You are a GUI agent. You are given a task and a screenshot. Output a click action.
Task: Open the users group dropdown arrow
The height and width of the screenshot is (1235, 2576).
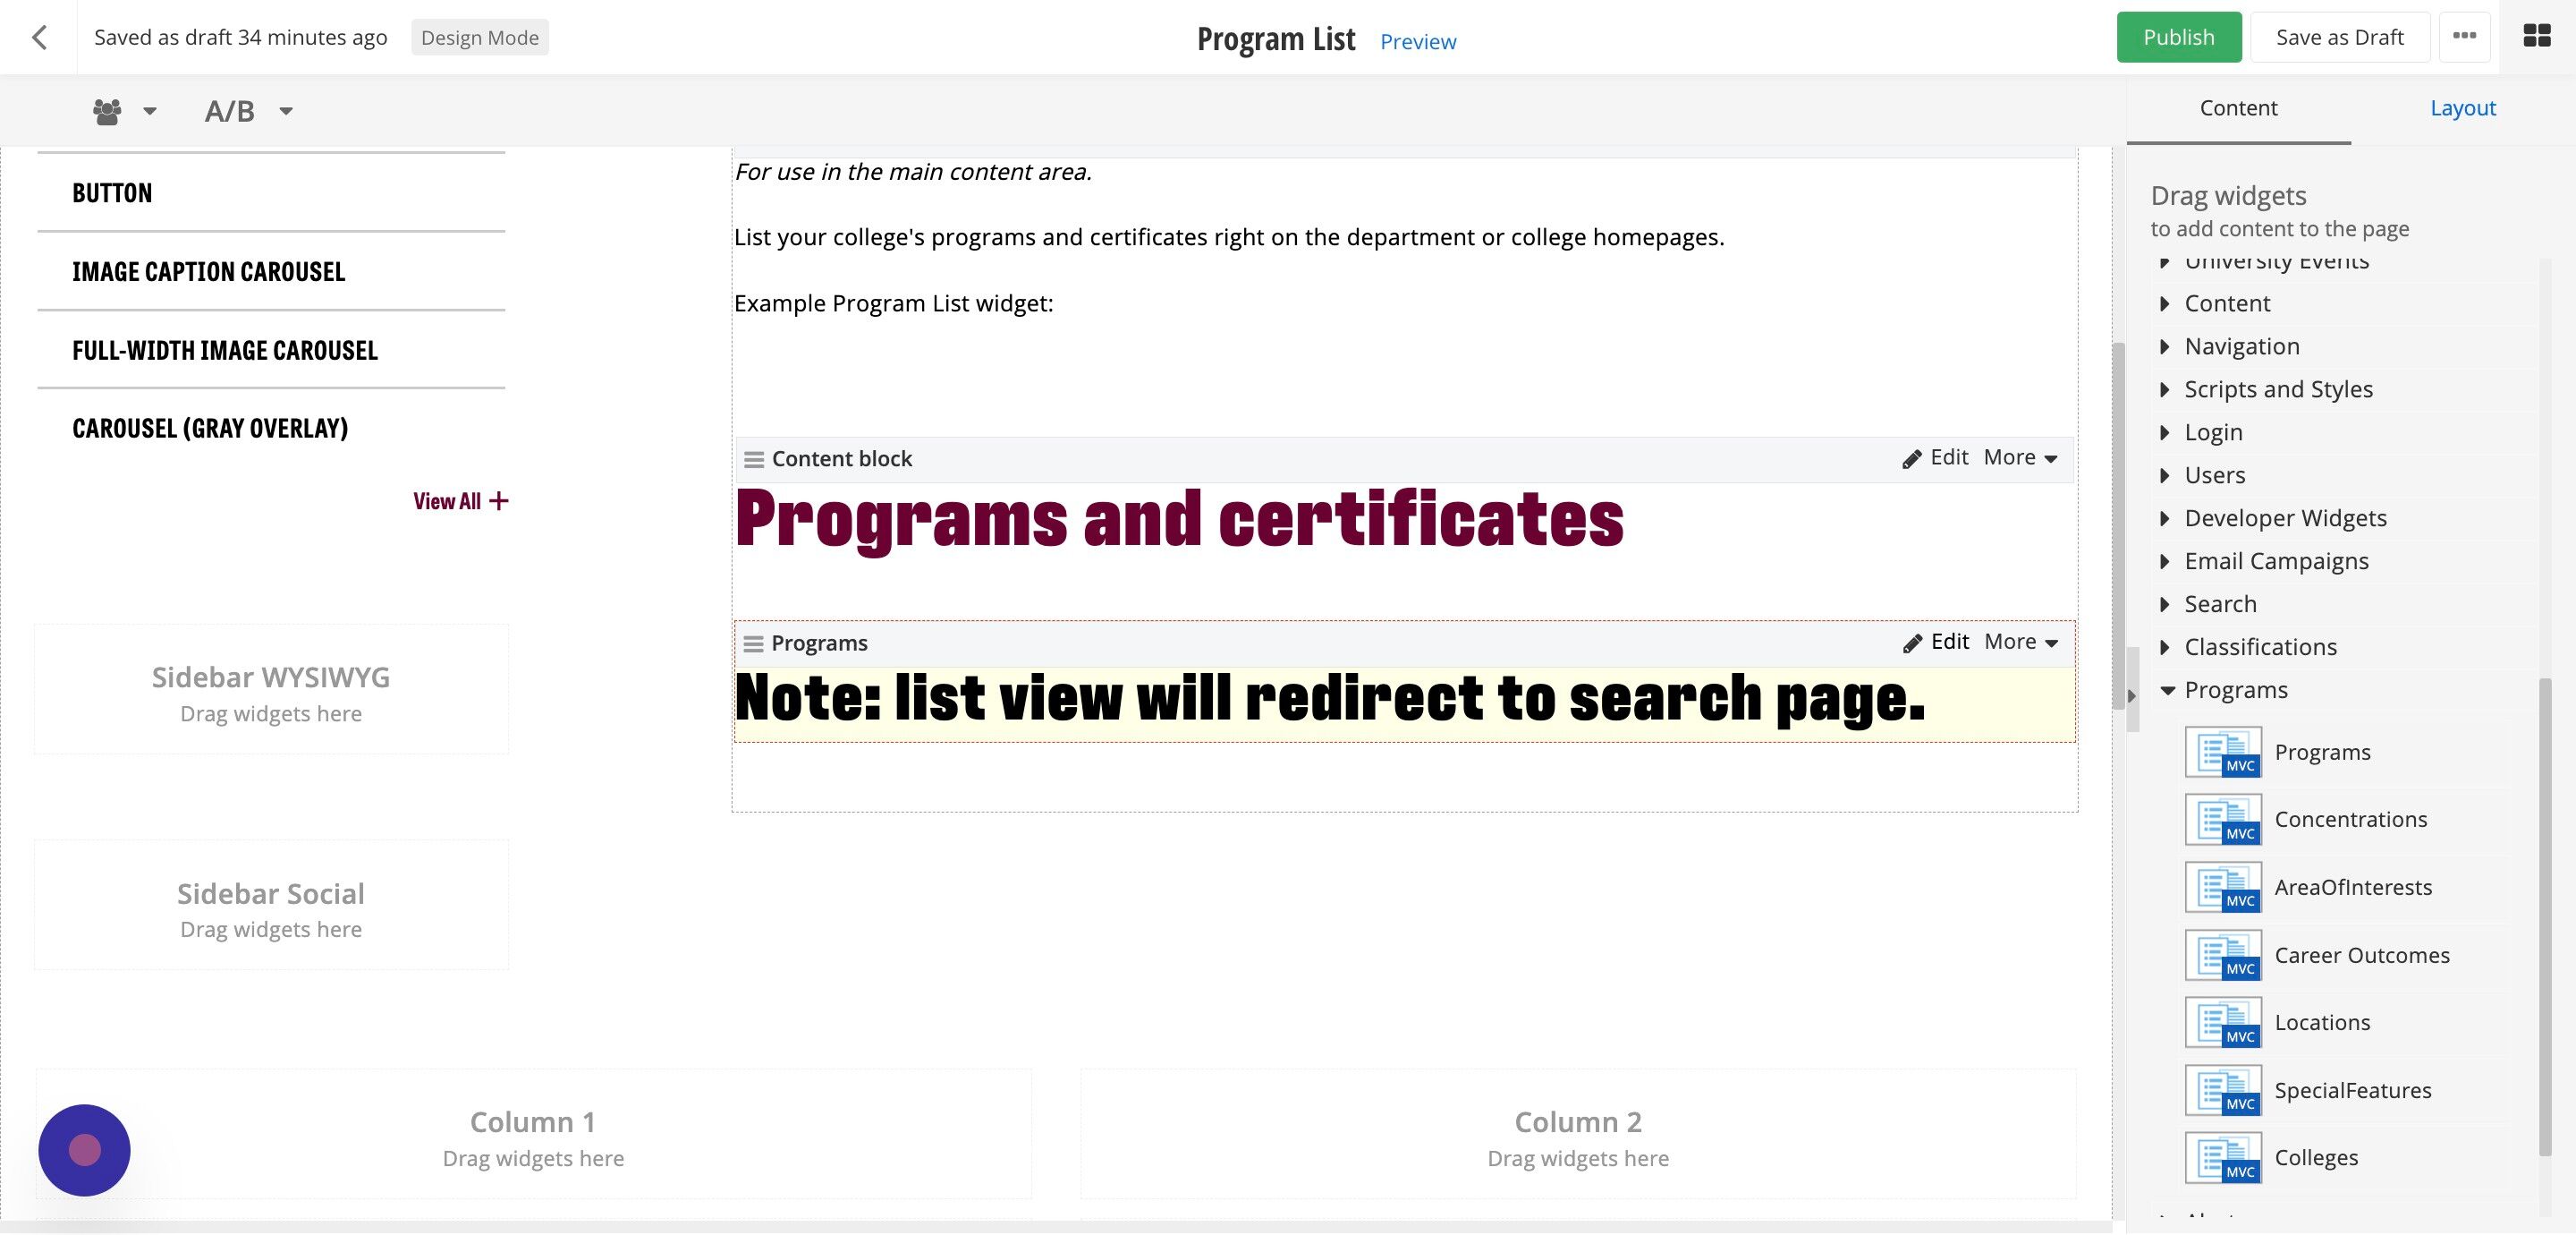pyautogui.click(x=150, y=111)
